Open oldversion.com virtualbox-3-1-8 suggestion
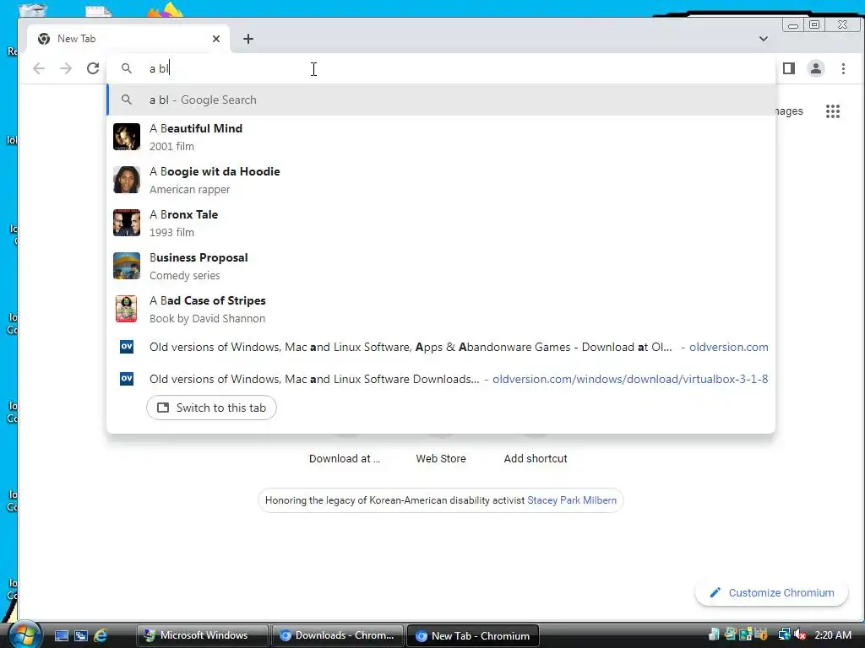The width and height of the screenshot is (865, 648). [441, 379]
